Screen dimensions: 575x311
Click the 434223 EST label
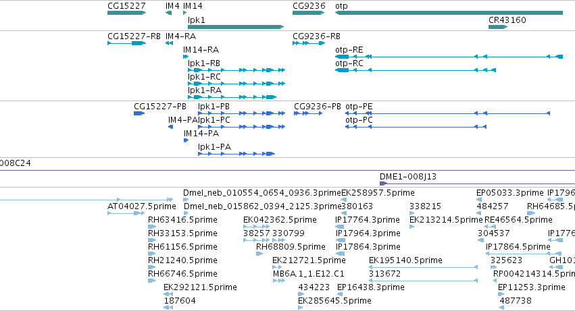click(314, 287)
